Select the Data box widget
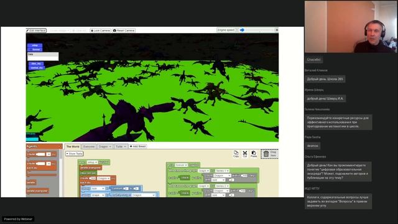 pos(43,57)
